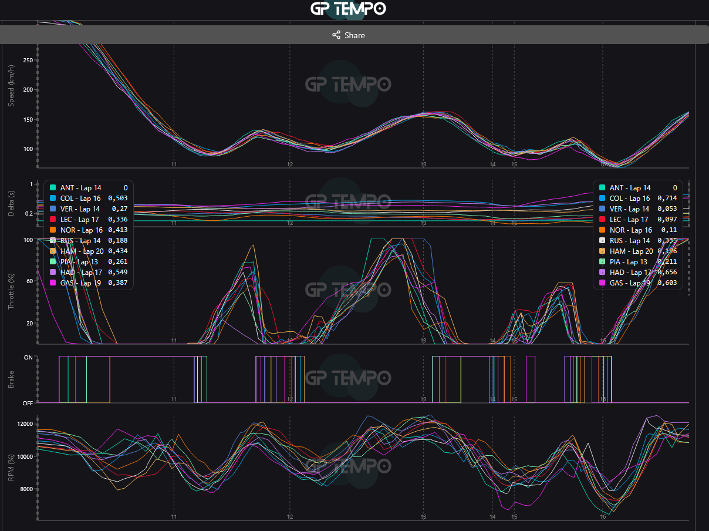Click the COL swatch beside value 0,714

click(602, 199)
